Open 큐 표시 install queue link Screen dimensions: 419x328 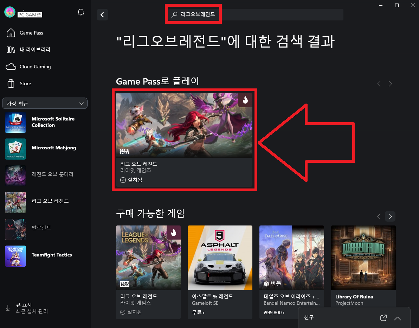(x=24, y=305)
